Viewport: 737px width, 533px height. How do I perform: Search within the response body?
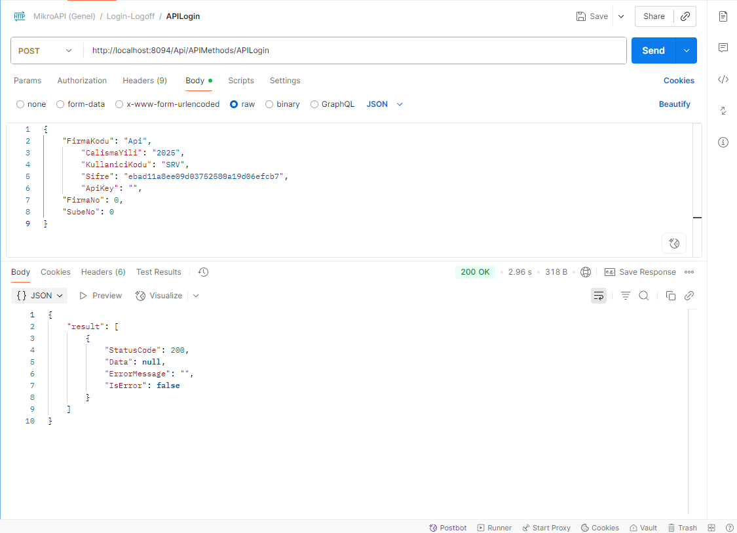643,296
